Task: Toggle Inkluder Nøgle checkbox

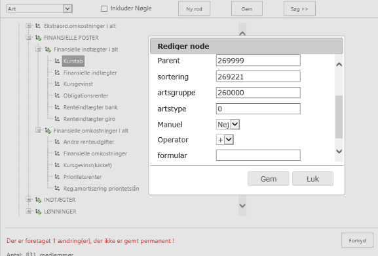Action: coord(104,9)
